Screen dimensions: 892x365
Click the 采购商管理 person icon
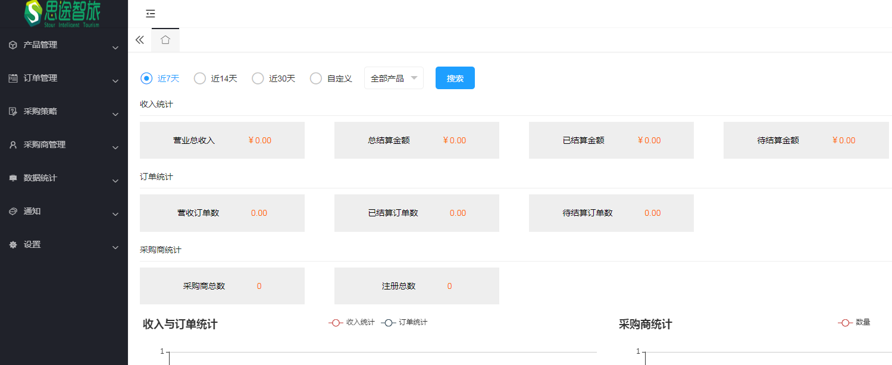(x=13, y=145)
